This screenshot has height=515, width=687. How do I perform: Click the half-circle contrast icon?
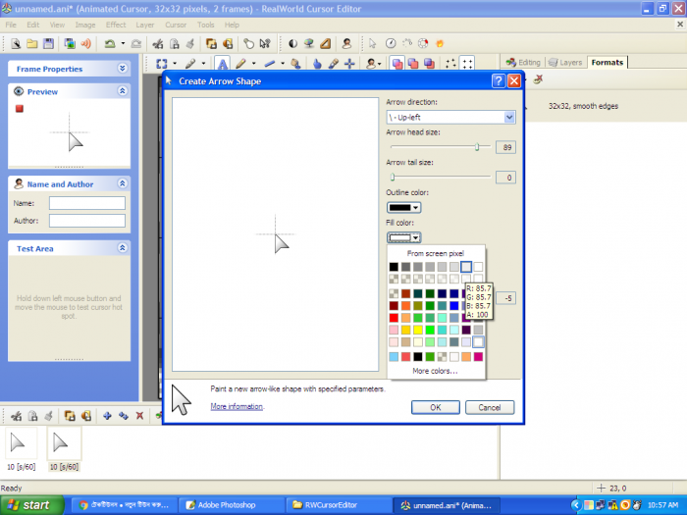(x=292, y=43)
